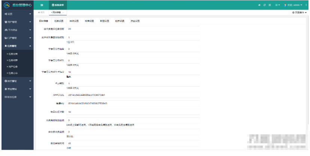Click the grid icon beside 积分任务

pos(6,97)
